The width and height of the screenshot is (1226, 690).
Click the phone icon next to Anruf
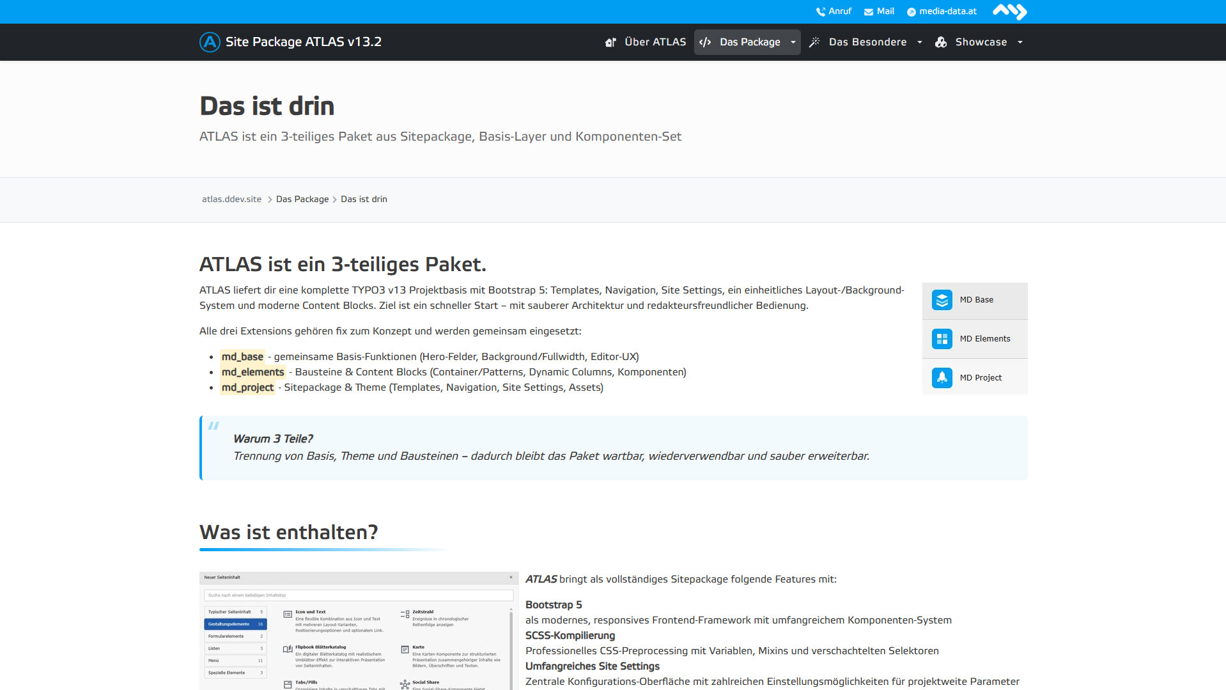pyautogui.click(x=820, y=12)
